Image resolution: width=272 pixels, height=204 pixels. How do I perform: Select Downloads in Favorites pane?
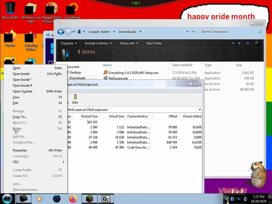(77, 78)
